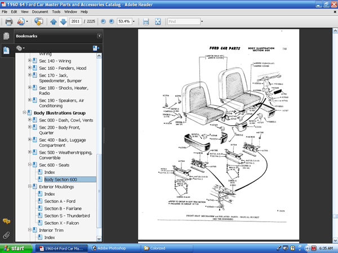Click the fit full page icon
The image size is (338, 253).
pos(158,21)
